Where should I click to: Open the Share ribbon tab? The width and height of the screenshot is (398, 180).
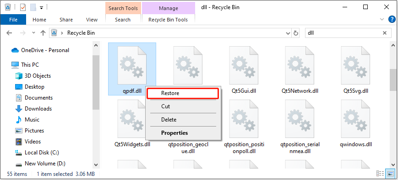point(66,20)
